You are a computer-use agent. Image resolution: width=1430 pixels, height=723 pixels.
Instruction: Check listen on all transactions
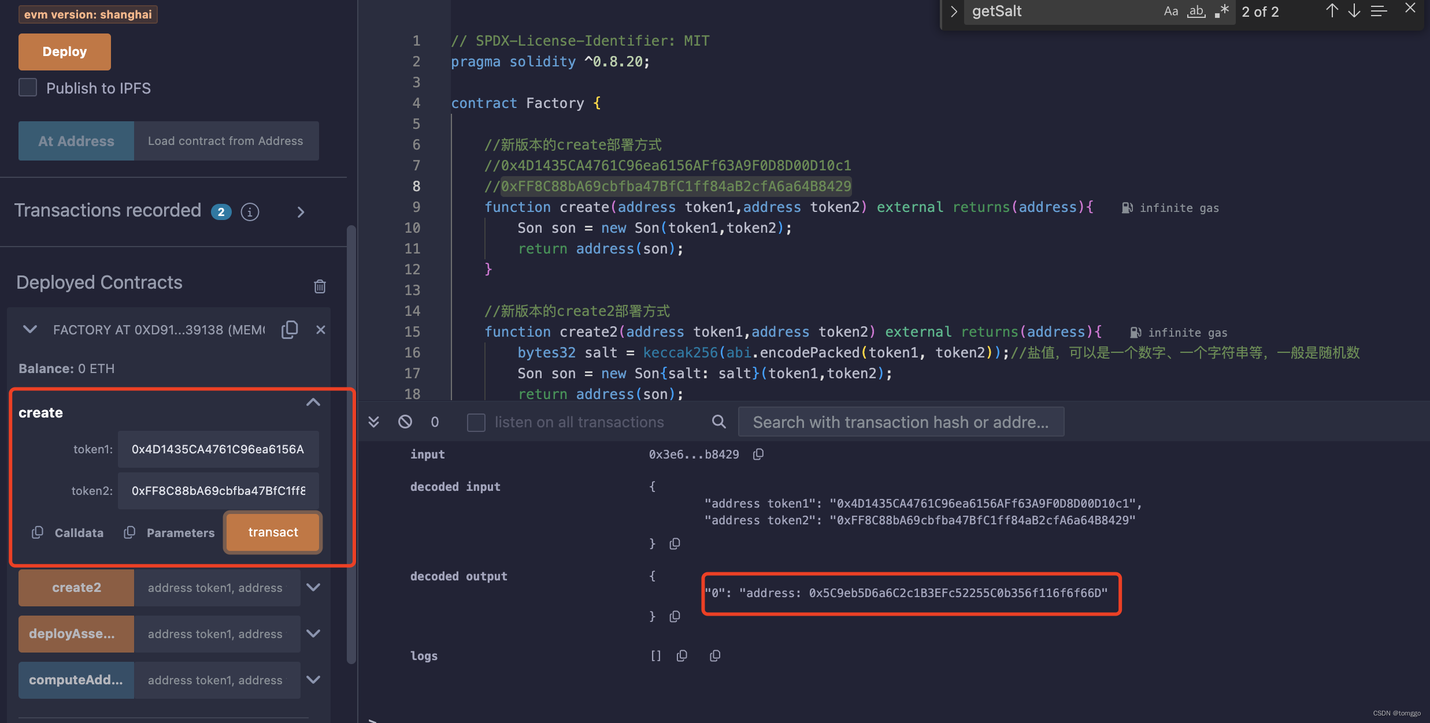[x=476, y=422]
